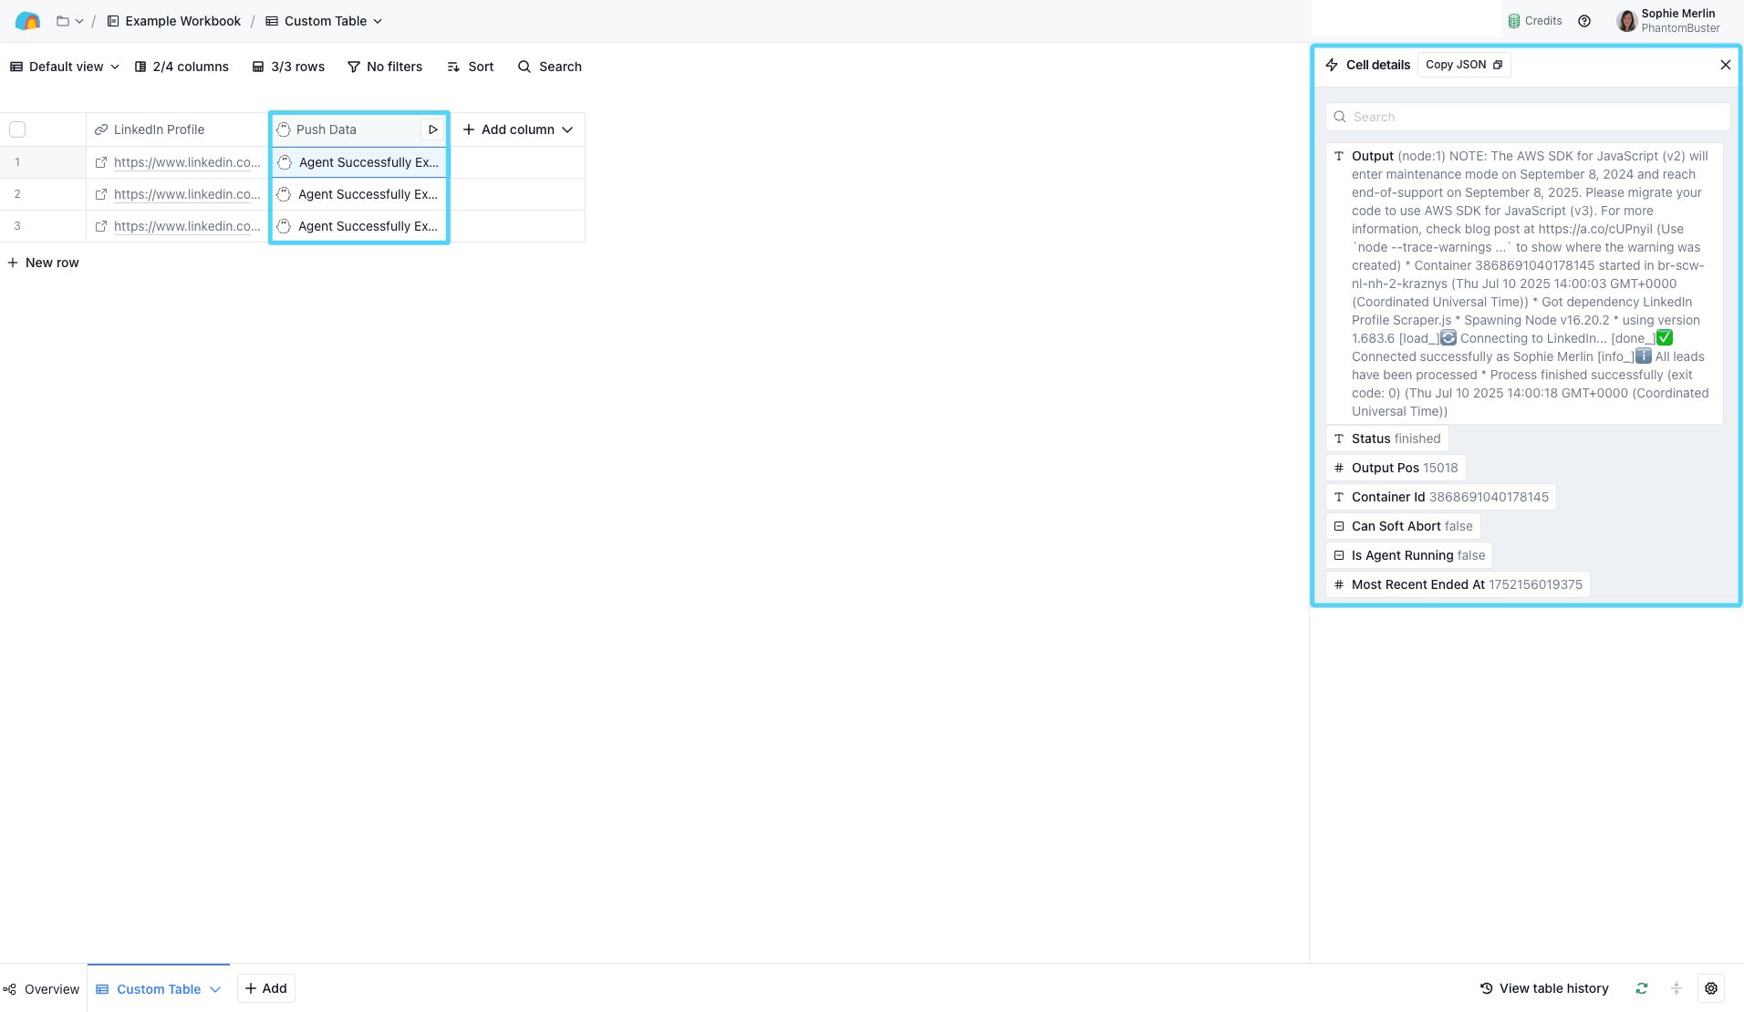Viewport: 1744px width, 1012px height.
Task: Open the external link icon in row 3
Action: pos(101,226)
